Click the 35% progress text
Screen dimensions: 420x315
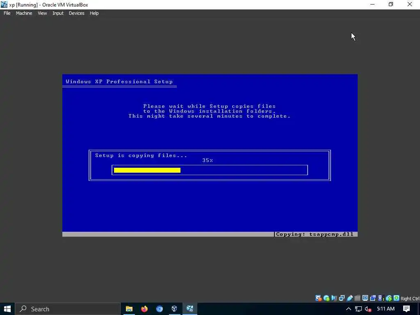pyautogui.click(x=208, y=160)
